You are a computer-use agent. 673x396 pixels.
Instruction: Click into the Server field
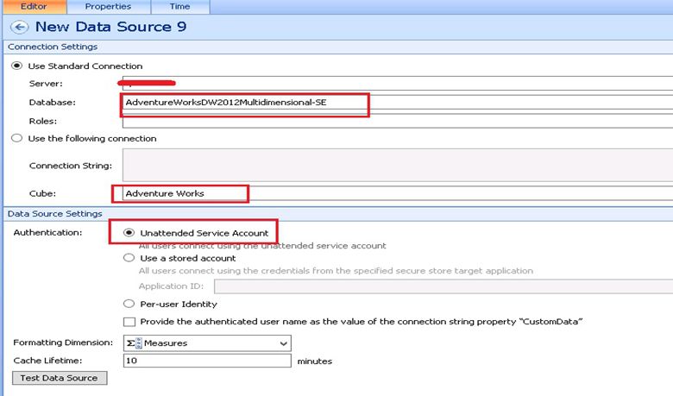pyautogui.click(x=398, y=83)
